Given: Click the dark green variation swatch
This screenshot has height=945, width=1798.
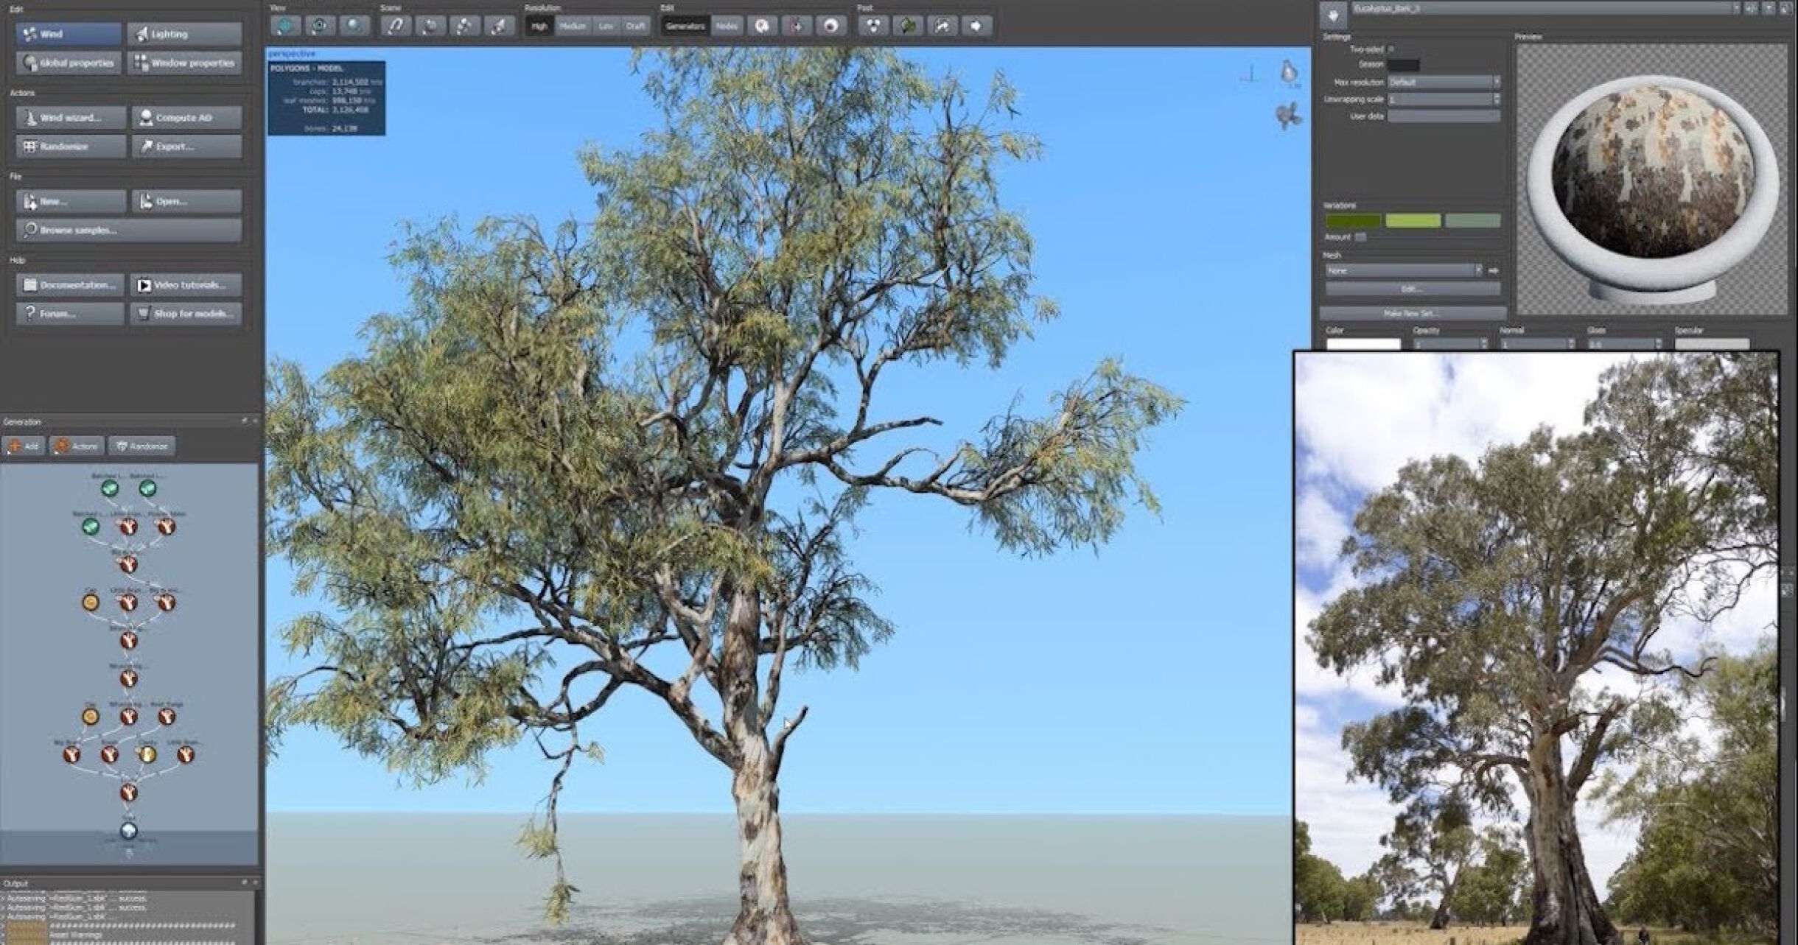Looking at the screenshot, I should coord(1353,220).
